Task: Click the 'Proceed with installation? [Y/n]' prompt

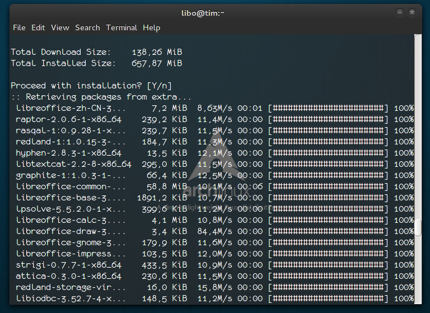Action: (x=91, y=86)
